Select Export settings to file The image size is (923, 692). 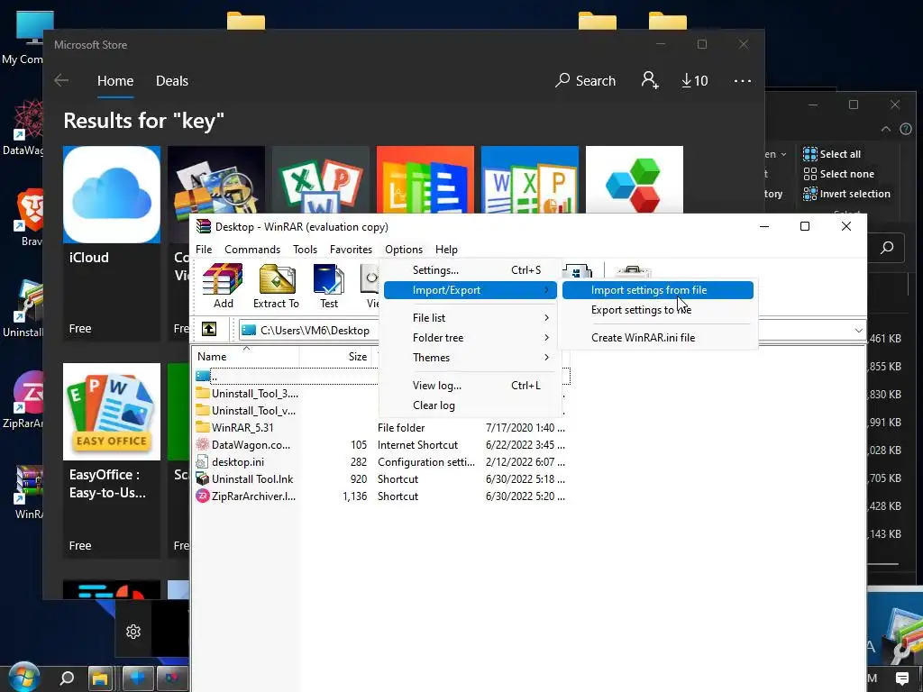tap(657, 310)
